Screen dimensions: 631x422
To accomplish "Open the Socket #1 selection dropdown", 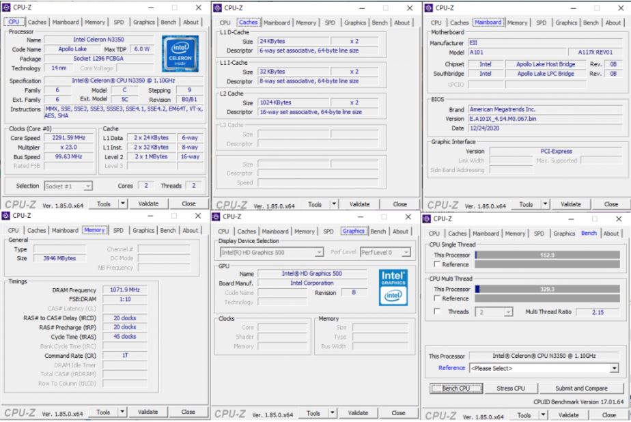I will point(68,186).
